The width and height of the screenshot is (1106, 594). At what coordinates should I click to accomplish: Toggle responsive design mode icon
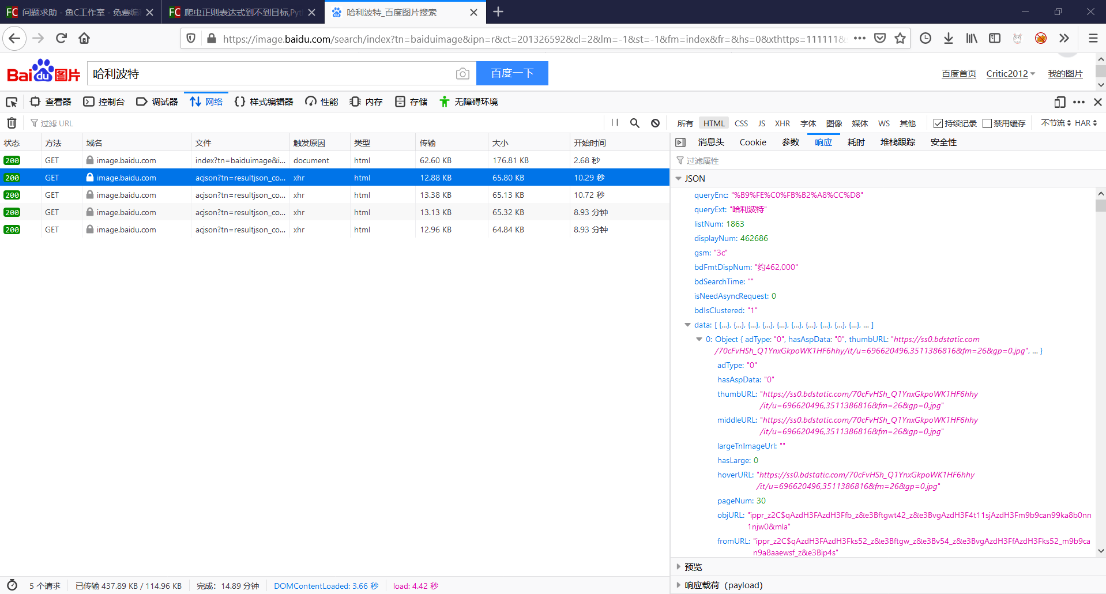(1059, 102)
